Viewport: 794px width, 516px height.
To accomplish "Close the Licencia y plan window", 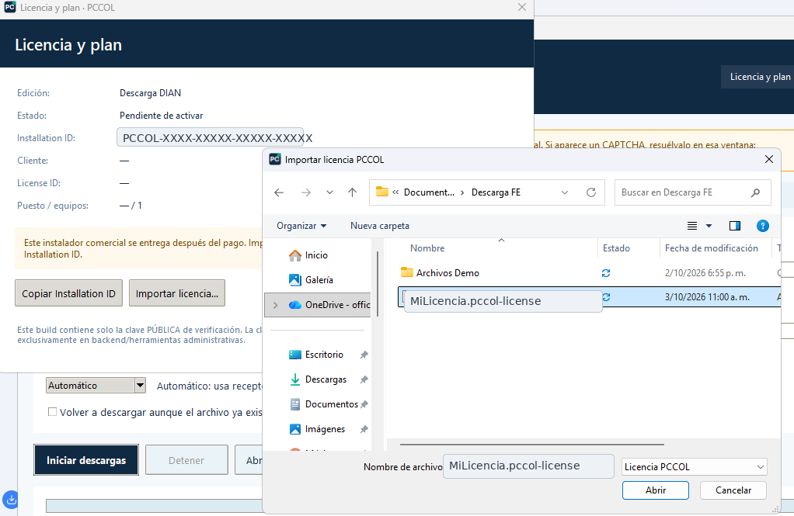I will 522,8.
